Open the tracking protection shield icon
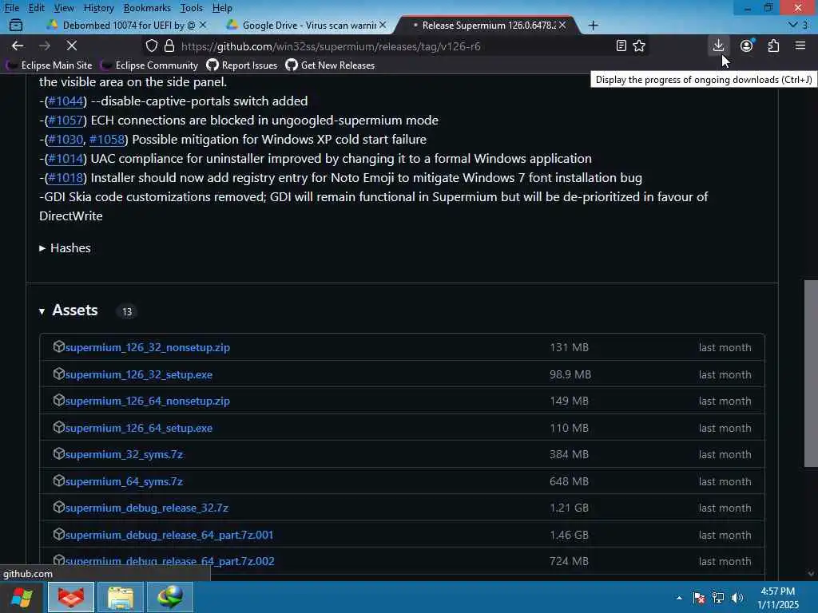818x613 pixels. tap(151, 45)
